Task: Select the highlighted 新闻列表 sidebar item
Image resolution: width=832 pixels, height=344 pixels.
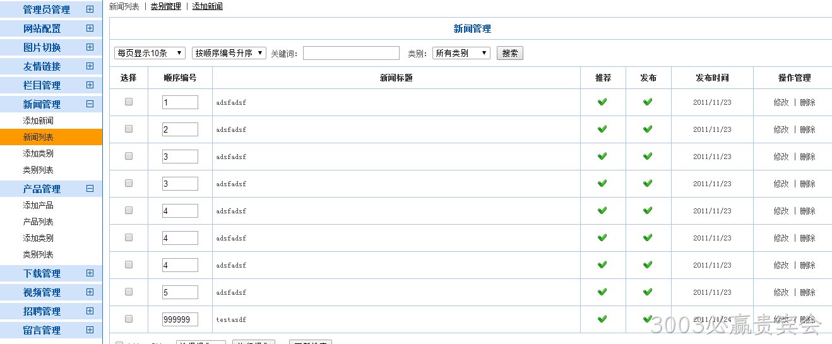Action: pyautogui.click(x=51, y=137)
